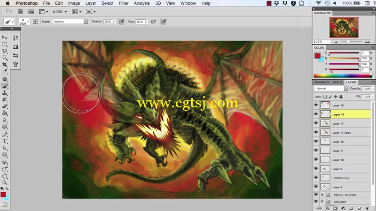This screenshot has height=211, width=376.
Task: Open the Flow slider dropdown in options bar
Action: [147, 22]
